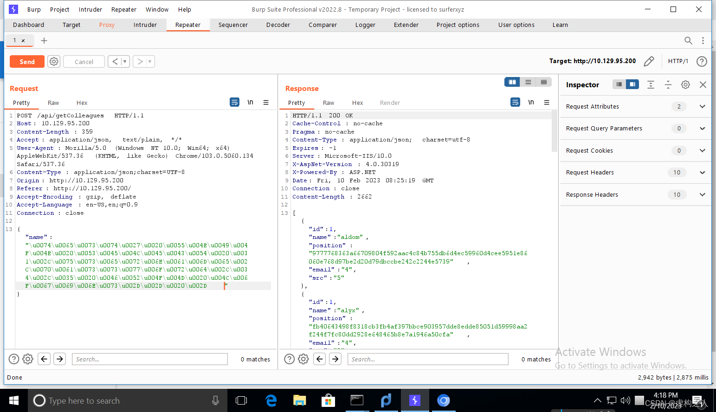Viewport: 716px width, 412px height.
Task: Toggle non-printable chars \n in Request panel
Action: tap(250, 102)
